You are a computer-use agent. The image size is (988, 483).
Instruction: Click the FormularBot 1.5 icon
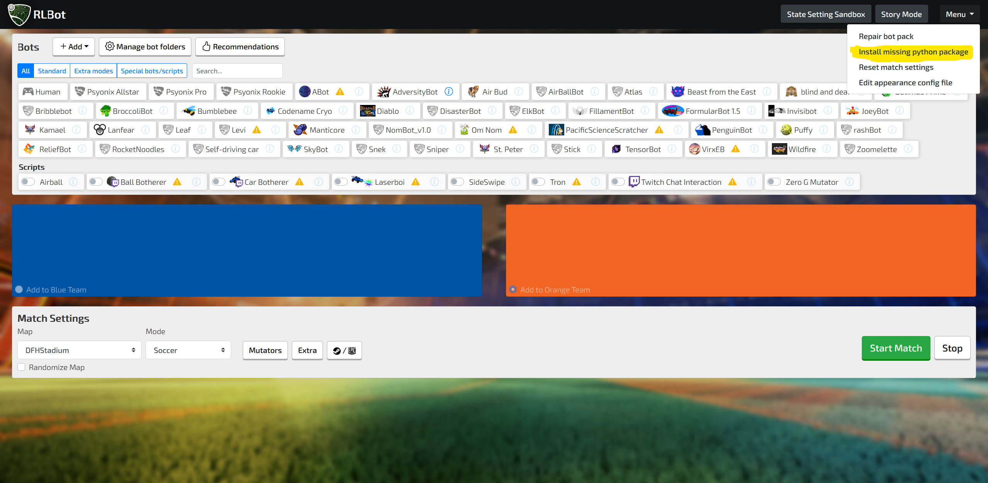point(671,111)
